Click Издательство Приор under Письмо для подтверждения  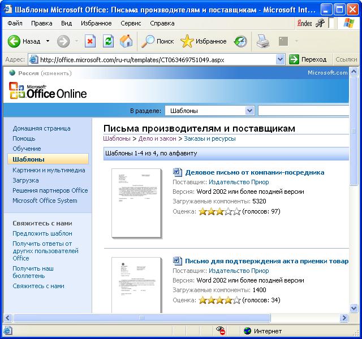pos(239,271)
